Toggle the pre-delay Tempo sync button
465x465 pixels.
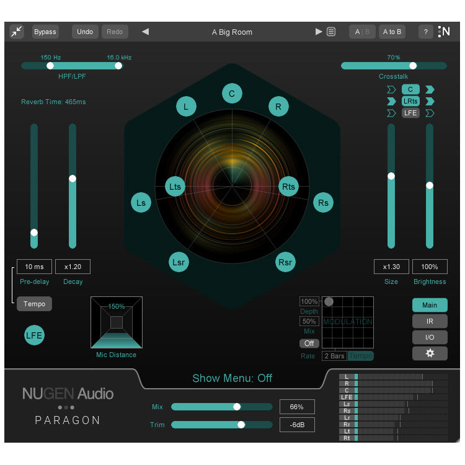(x=34, y=304)
